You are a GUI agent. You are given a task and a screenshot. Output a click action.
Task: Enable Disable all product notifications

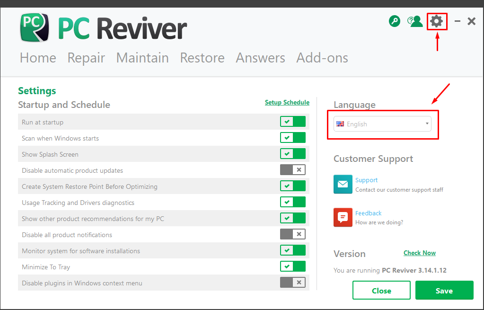point(292,234)
